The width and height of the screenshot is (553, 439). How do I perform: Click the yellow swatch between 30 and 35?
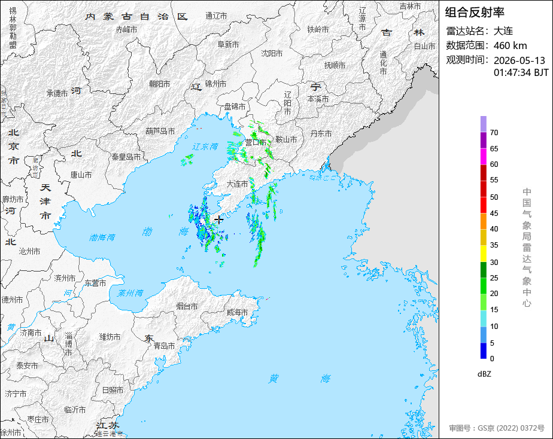click(484, 254)
